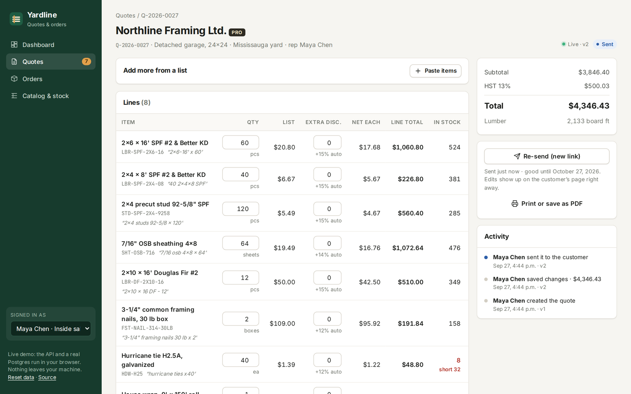Edit extra discount for framing nails
The height and width of the screenshot is (394, 631).
[327, 319]
